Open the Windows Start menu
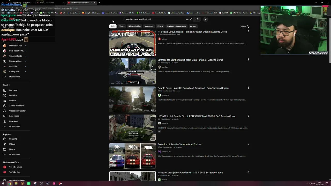The image size is (331, 186). click(3, 183)
